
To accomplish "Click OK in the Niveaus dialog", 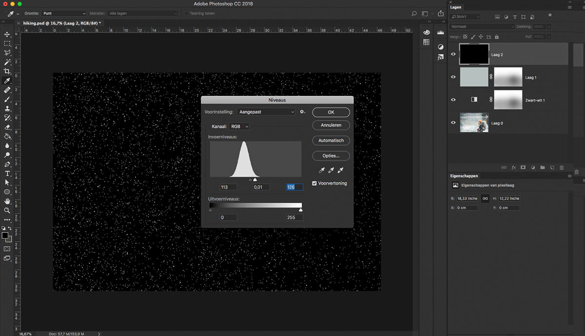I will coord(331,112).
